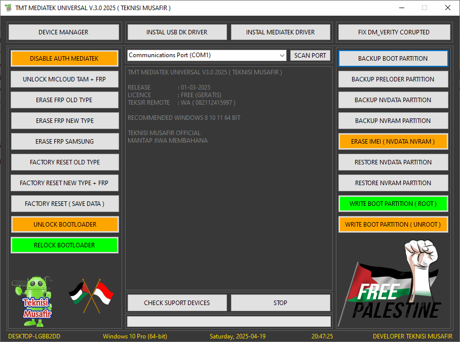
Task: Click INSTAL MEDIATEK DRIVER button
Action: (280, 32)
